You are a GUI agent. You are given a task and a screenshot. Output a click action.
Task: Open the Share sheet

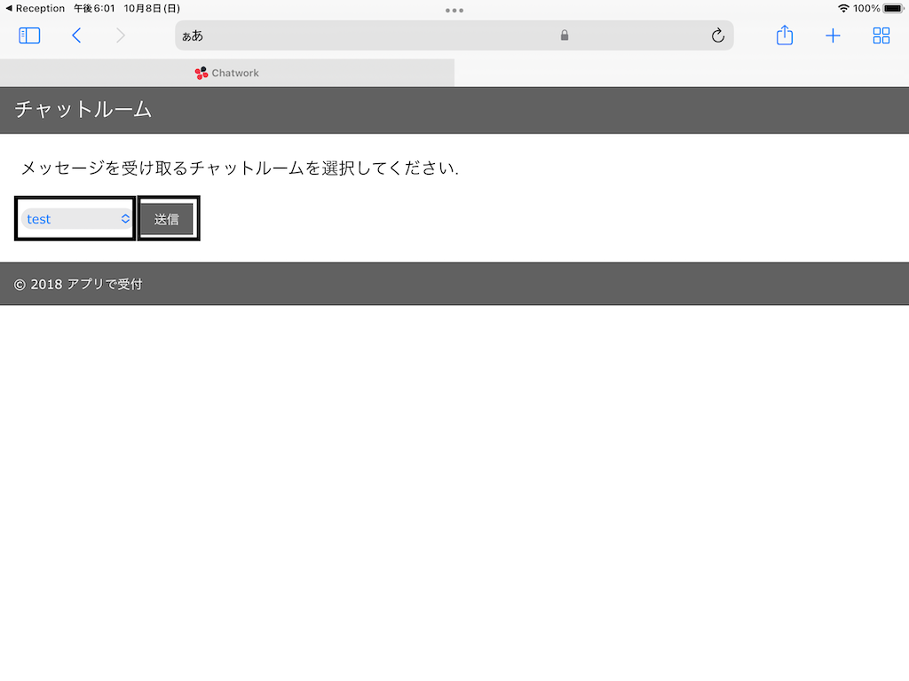pos(785,35)
